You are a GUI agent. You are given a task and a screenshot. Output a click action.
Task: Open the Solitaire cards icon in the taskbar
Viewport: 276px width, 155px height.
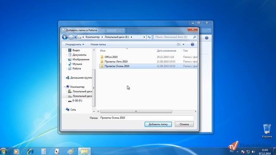point(57,151)
